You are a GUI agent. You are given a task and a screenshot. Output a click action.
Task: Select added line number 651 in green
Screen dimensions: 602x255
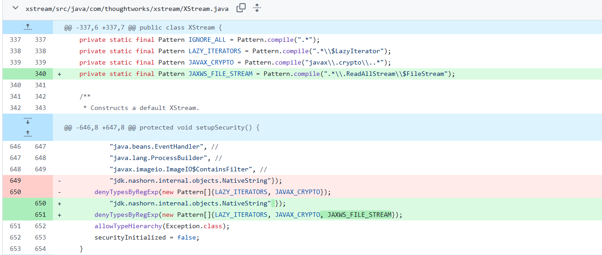[x=40, y=215]
